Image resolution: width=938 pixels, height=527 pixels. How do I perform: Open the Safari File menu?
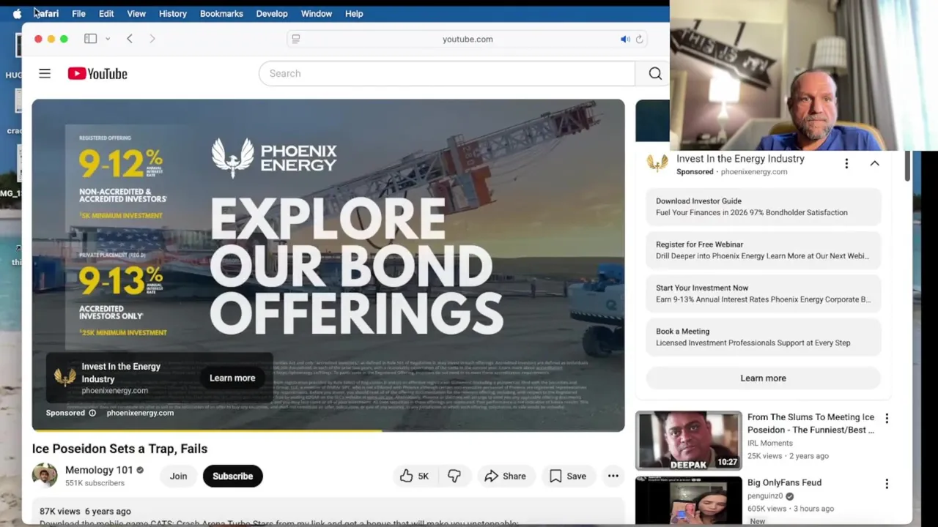[78, 13]
